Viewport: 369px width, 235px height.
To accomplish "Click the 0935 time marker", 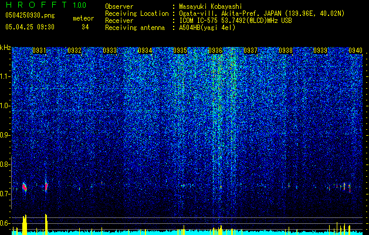I will click(180, 51).
